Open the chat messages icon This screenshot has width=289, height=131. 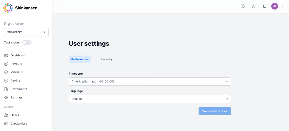[x=243, y=6]
